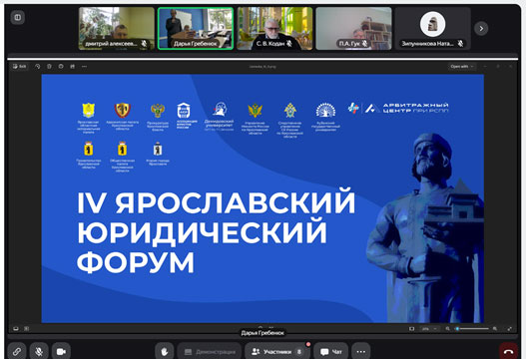Select the Дарья Гребенюк video thumbnail
526x359 pixels.
coord(196,29)
